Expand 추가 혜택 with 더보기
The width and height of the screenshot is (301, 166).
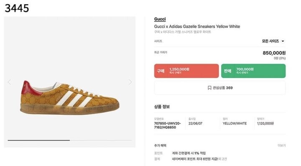tap(282, 145)
